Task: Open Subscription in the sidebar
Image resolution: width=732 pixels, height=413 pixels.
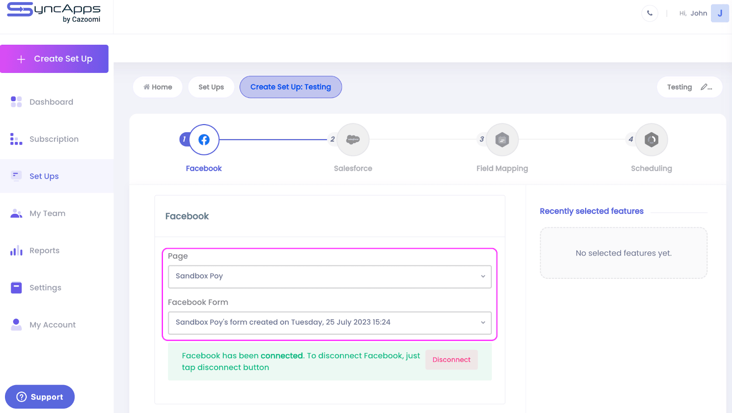Action: (54, 139)
